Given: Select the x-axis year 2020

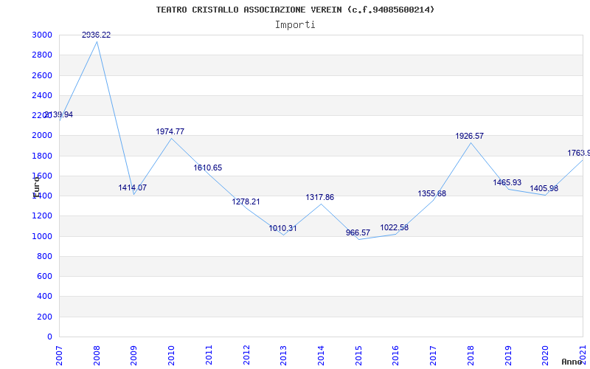Looking at the screenshot, I should (546, 355).
